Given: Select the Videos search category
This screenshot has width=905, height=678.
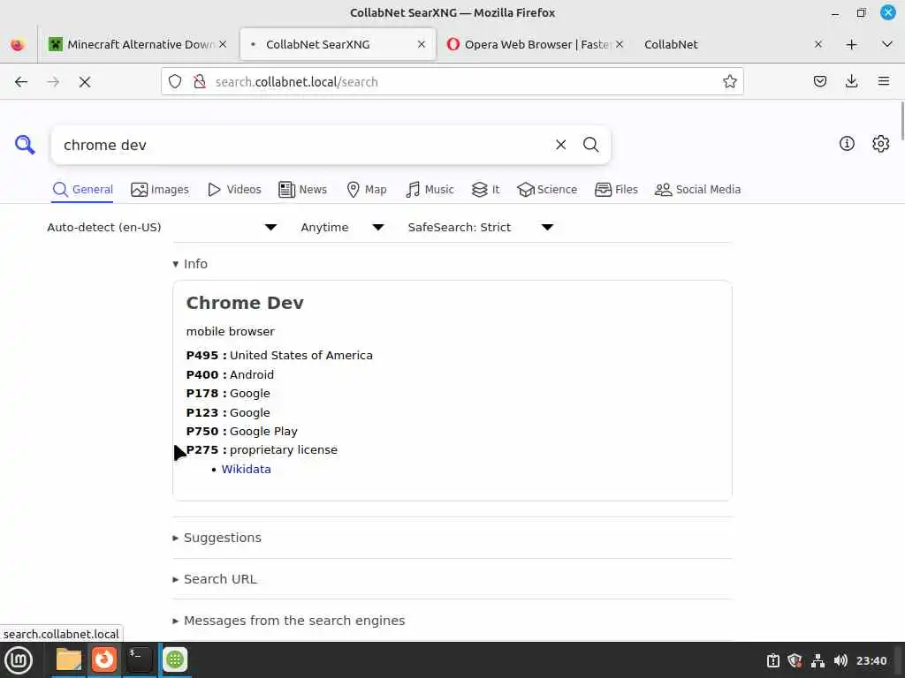Looking at the screenshot, I should pyautogui.click(x=234, y=190).
